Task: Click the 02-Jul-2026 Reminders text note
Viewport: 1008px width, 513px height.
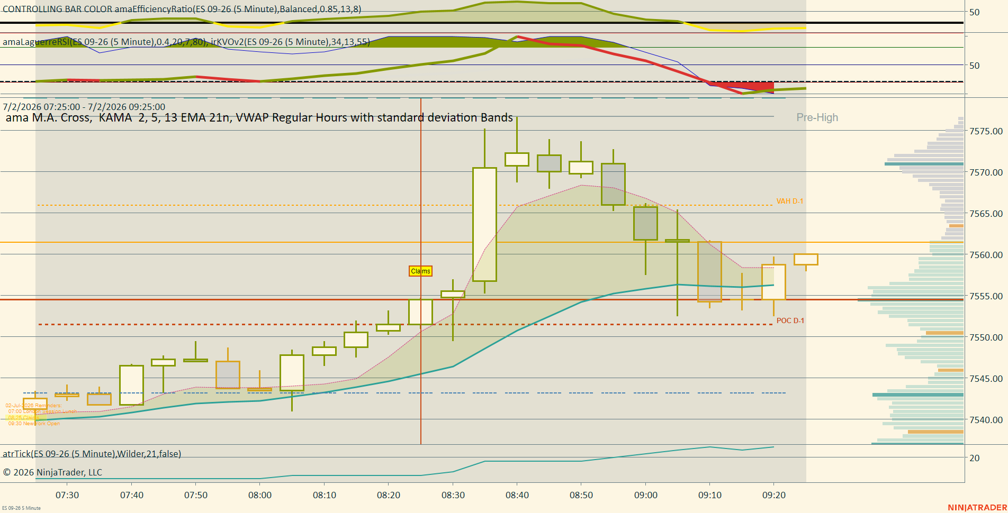Action: coord(33,406)
